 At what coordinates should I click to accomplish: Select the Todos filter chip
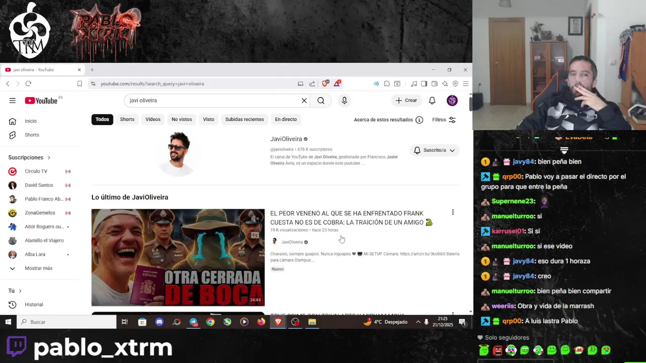pyautogui.click(x=102, y=119)
